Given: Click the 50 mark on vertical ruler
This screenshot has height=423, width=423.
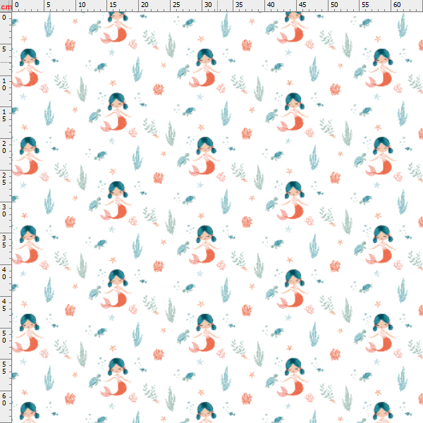Looking at the screenshot, I should coord(4,337).
